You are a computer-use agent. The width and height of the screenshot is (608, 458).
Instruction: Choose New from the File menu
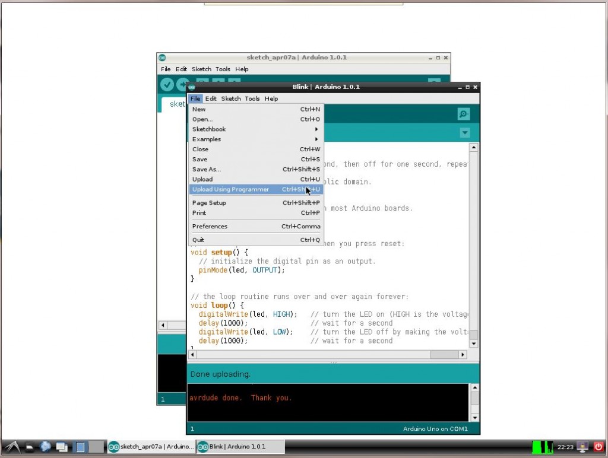coord(255,109)
